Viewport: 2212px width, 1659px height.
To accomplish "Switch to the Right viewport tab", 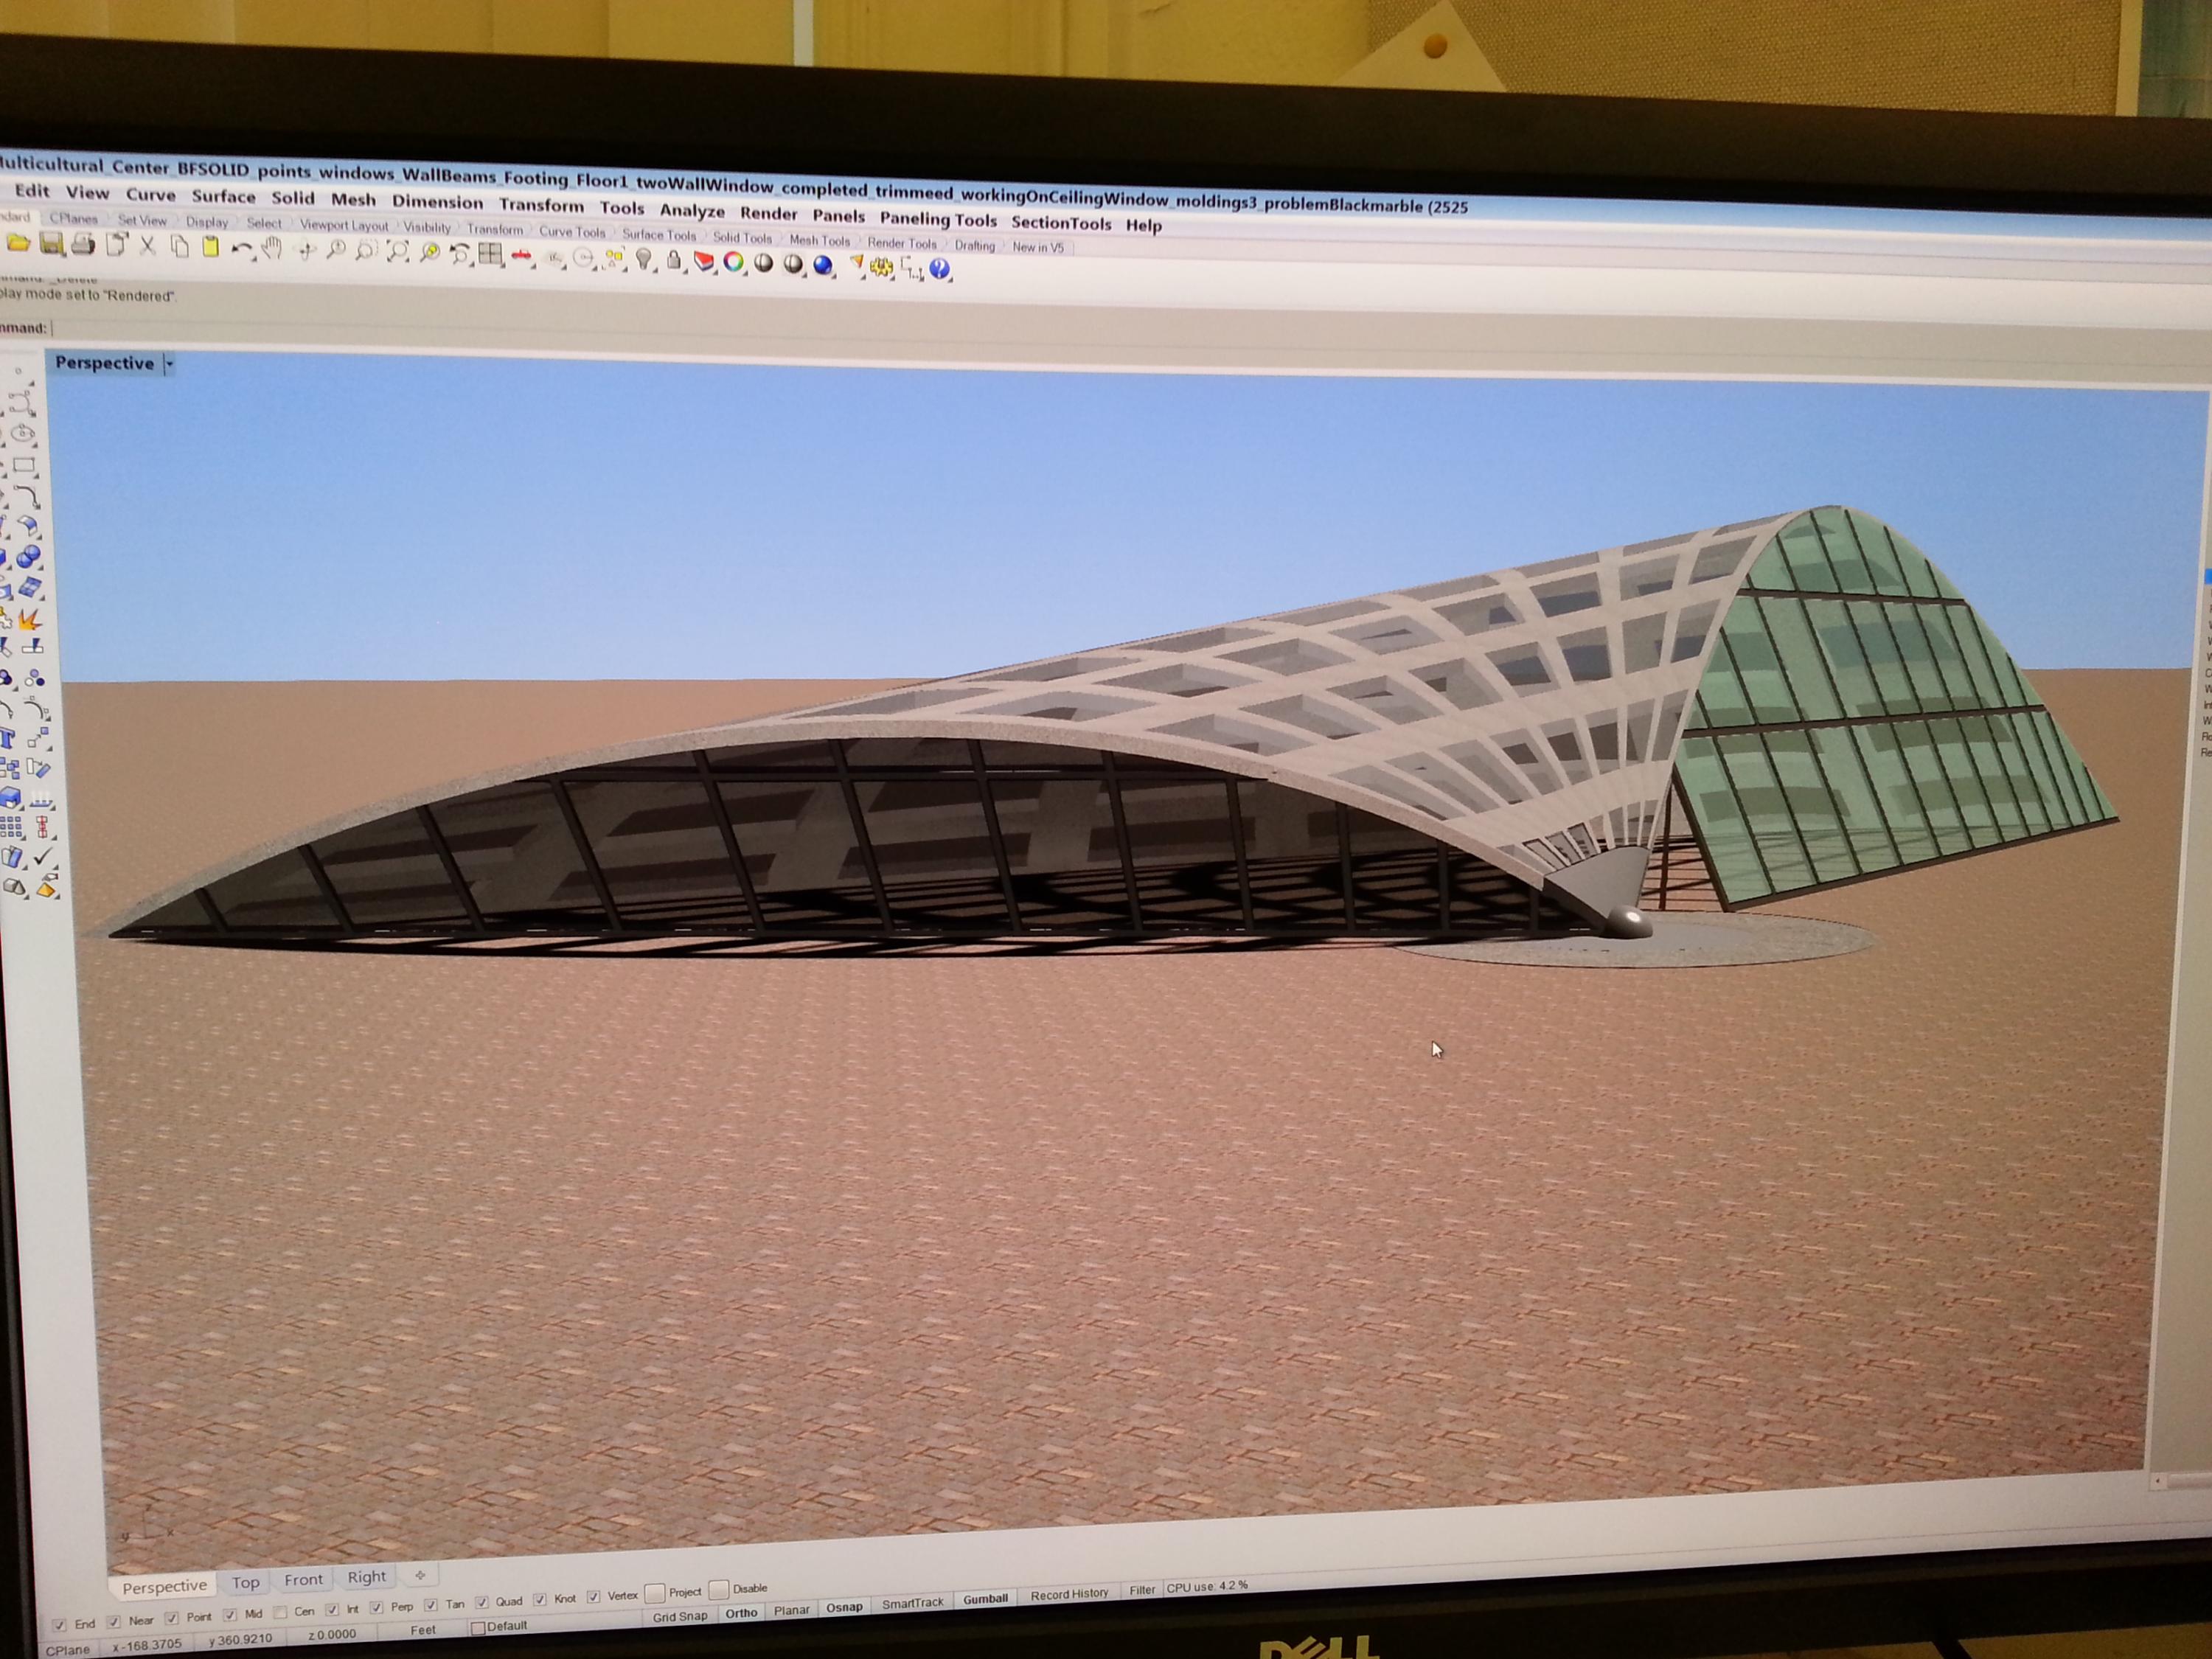I will tap(366, 1576).
